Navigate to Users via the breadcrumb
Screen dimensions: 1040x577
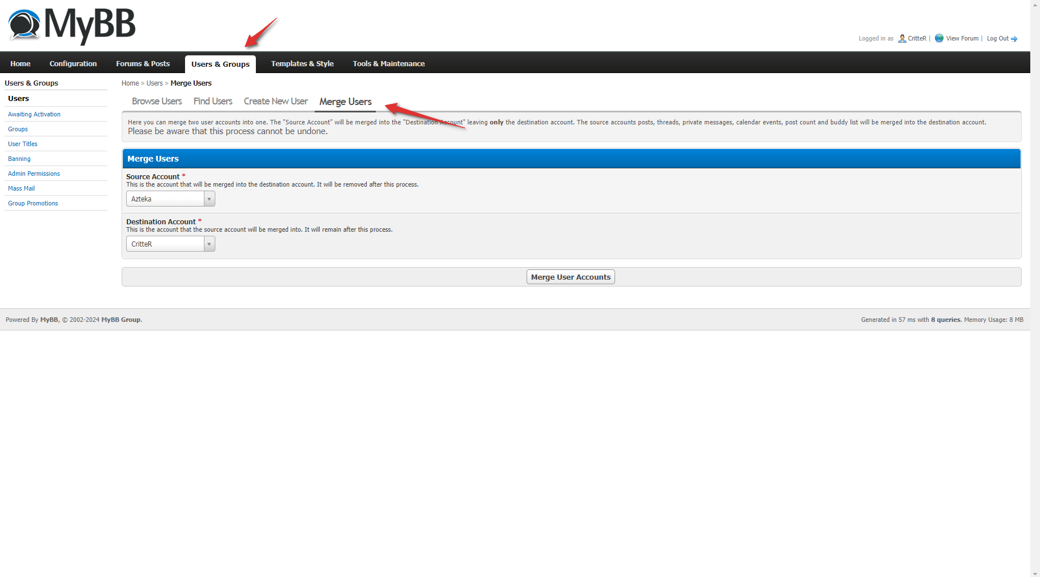click(154, 83)
